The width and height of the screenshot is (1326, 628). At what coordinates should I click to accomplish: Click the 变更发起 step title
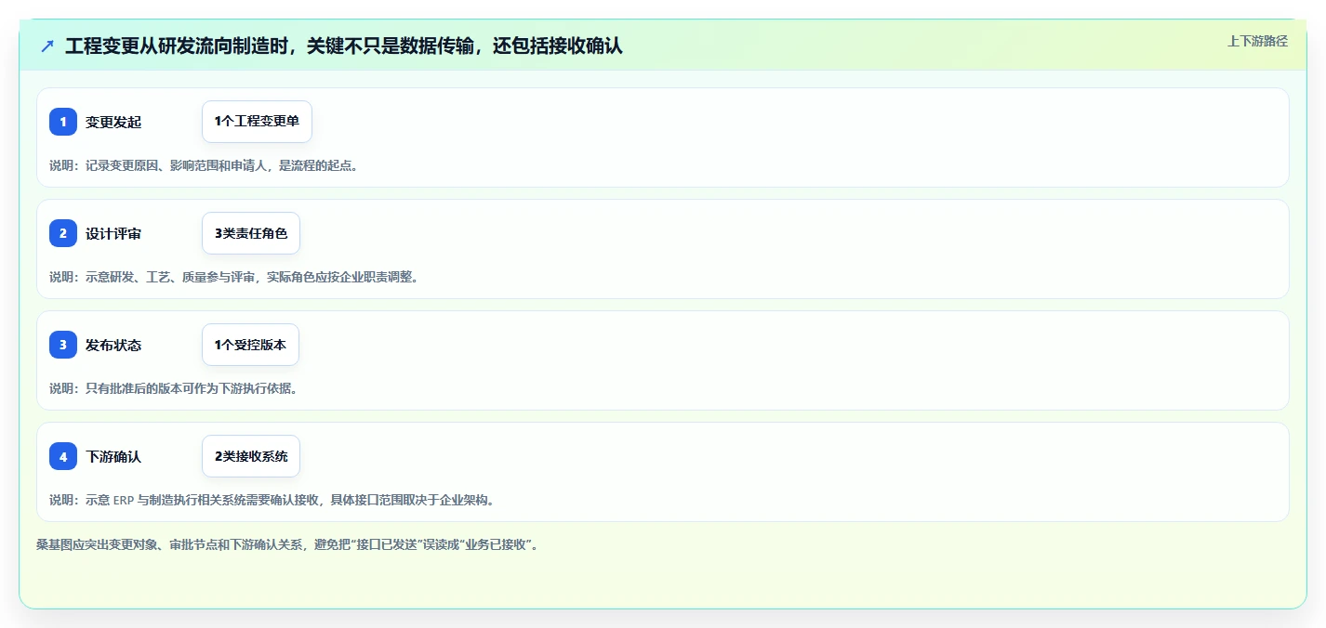pyautogui.click(x=113, y=122)
